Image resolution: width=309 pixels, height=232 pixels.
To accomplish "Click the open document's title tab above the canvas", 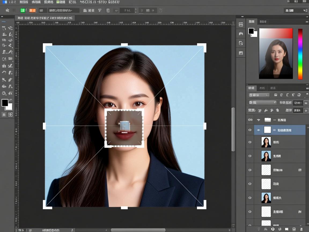I will point(45,18).
